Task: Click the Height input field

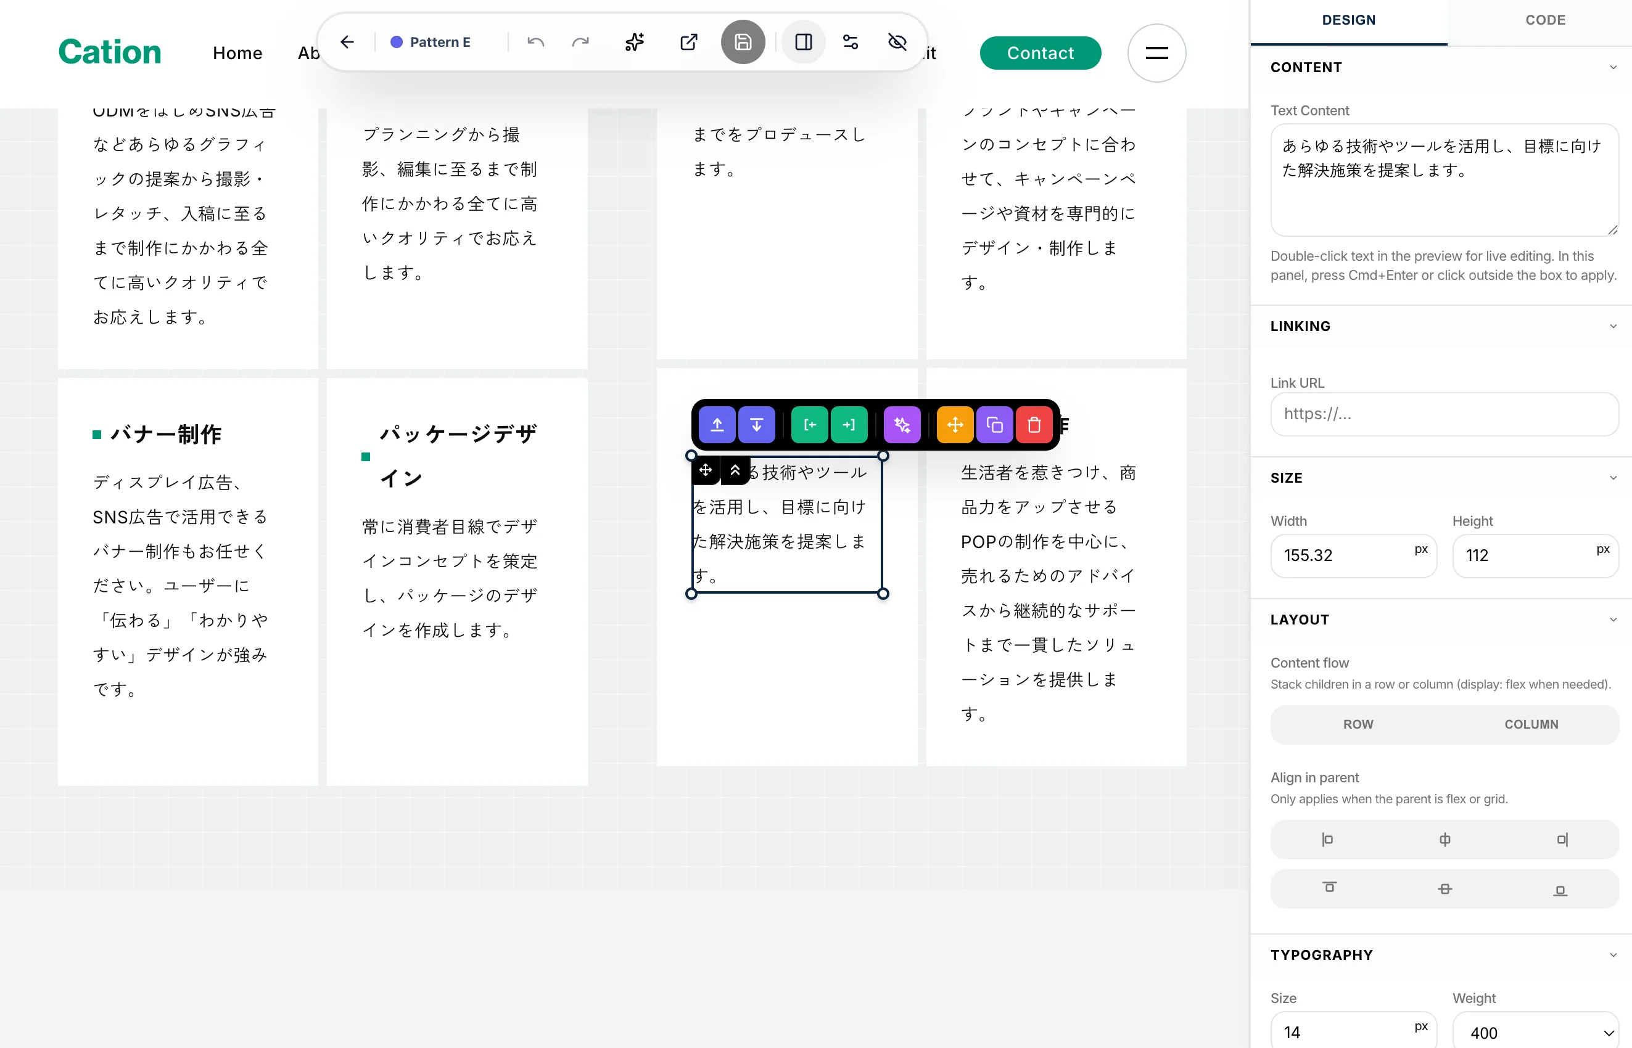Action: [1535, 556]
